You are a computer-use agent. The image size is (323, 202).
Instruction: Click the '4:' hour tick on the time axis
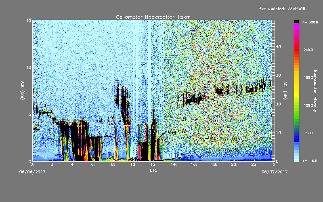click(73, 164)
